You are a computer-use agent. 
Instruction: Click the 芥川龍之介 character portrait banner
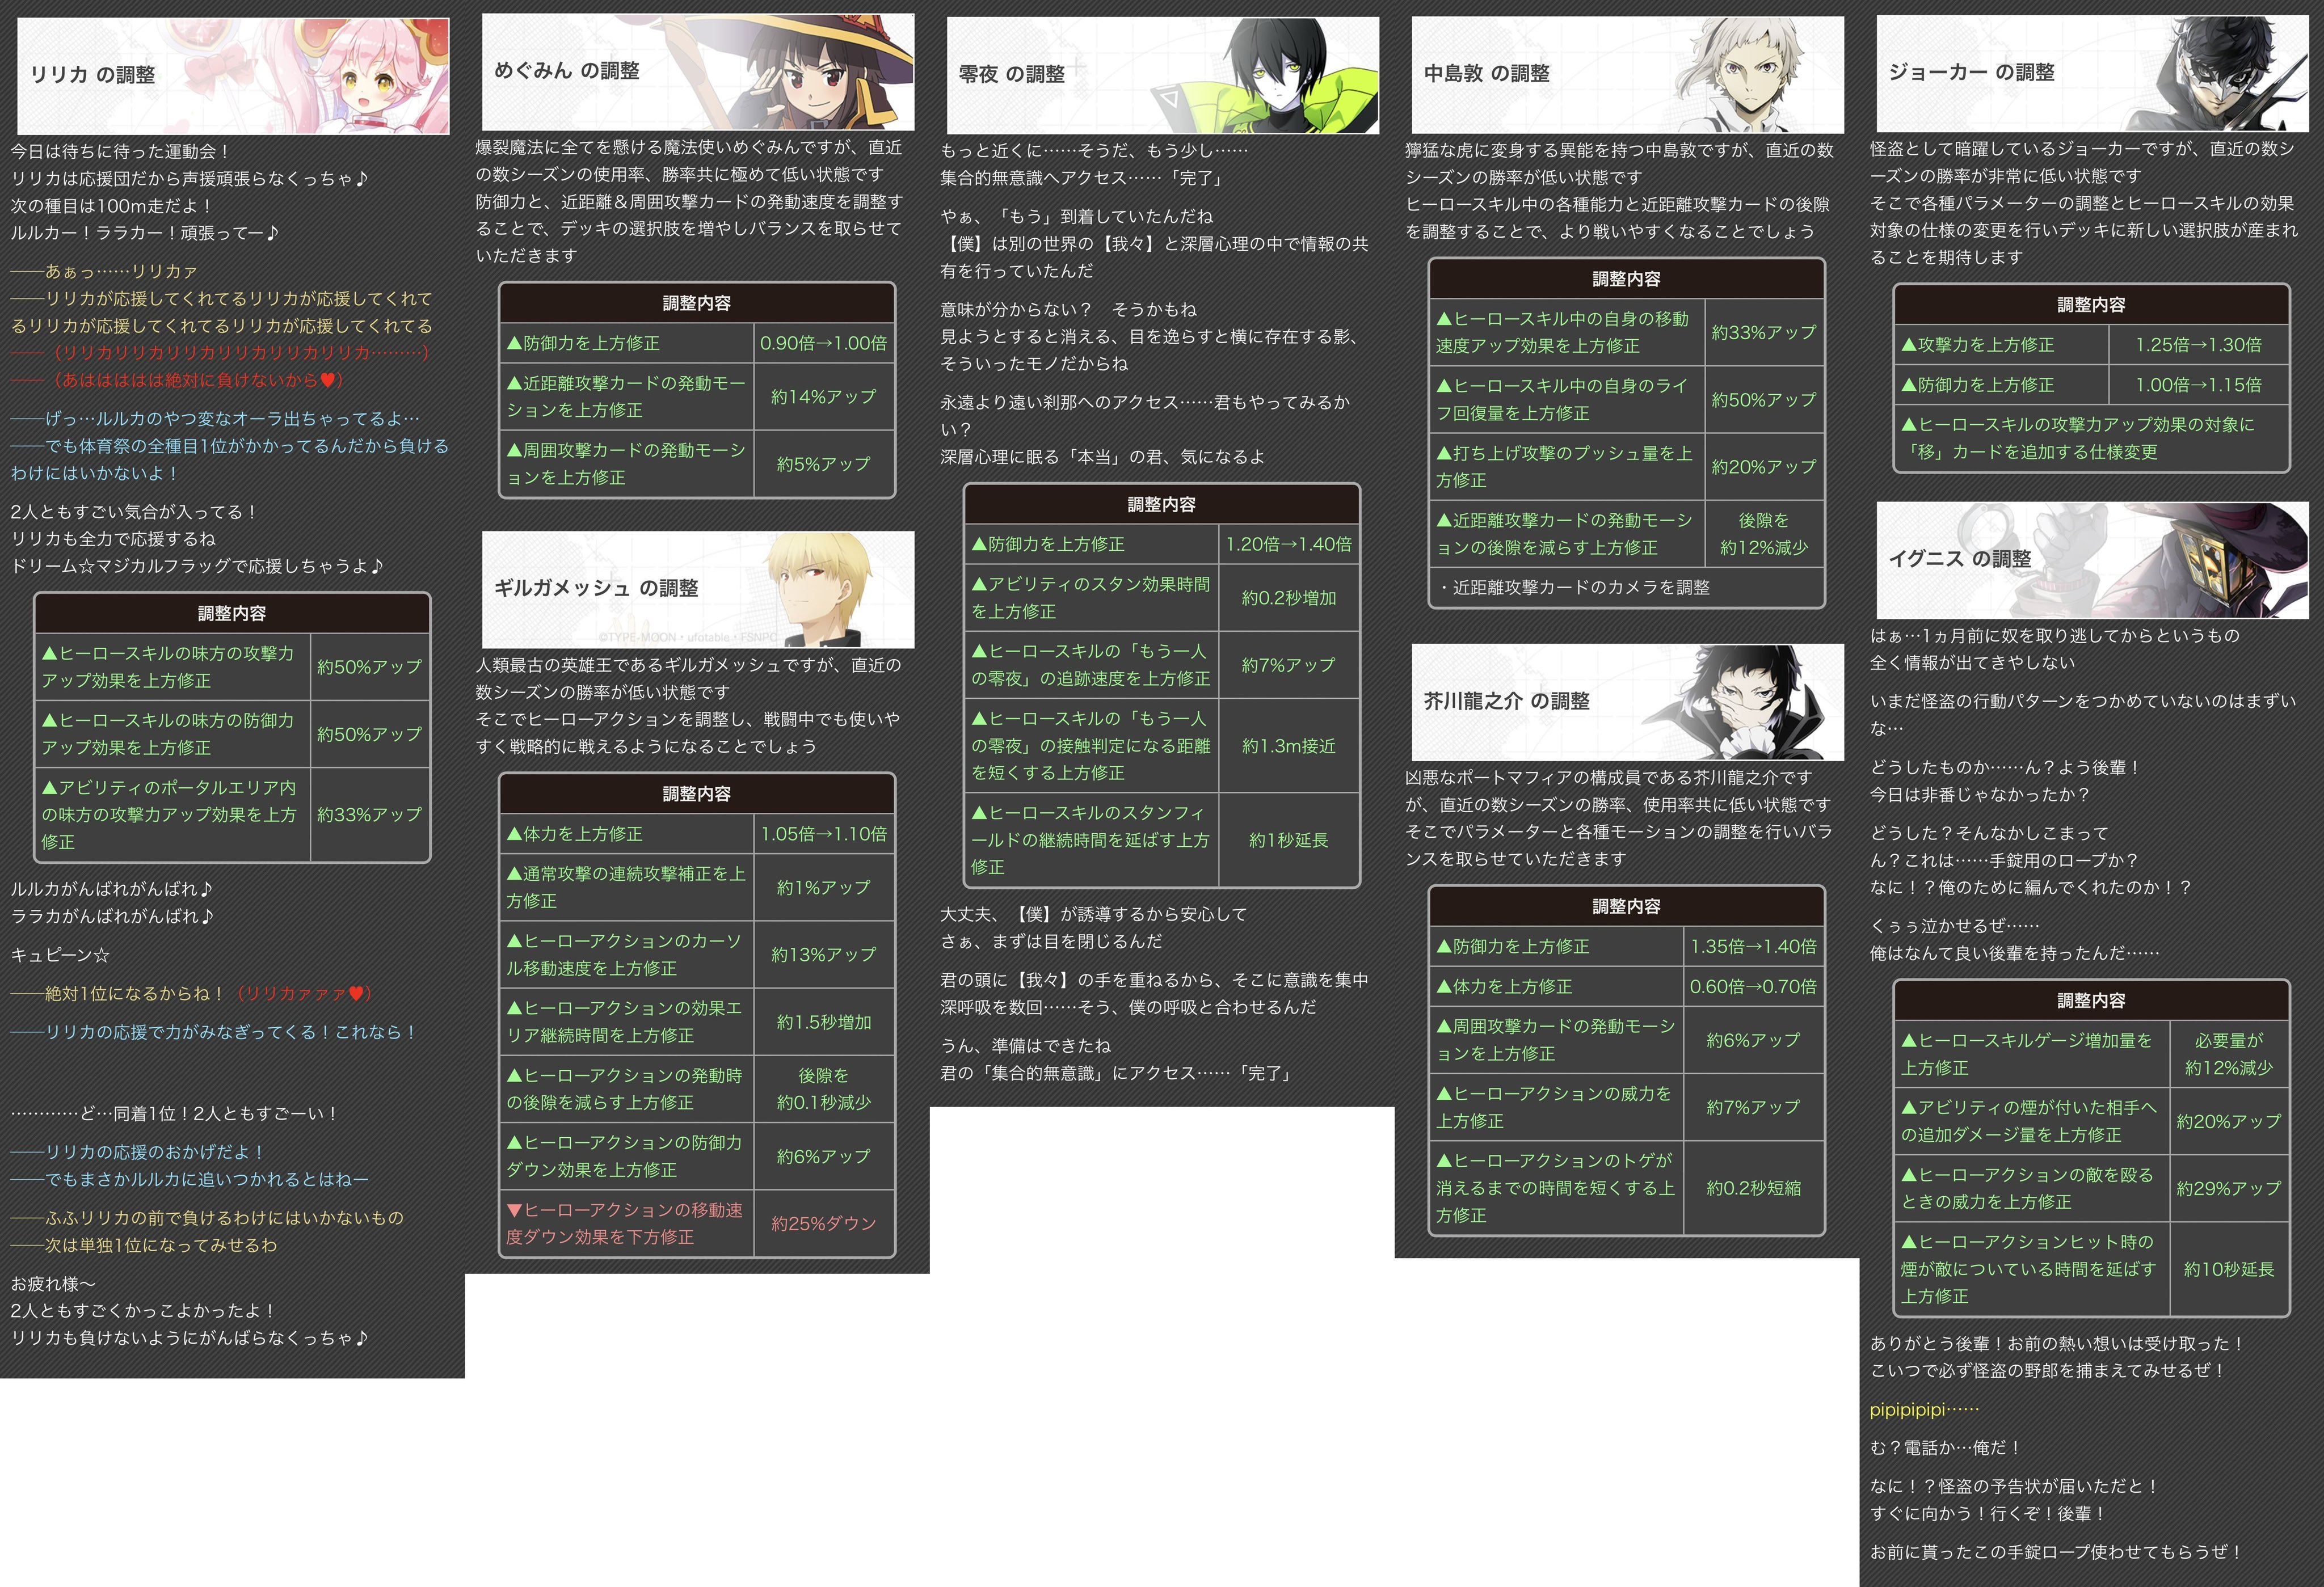(1627, 702)
